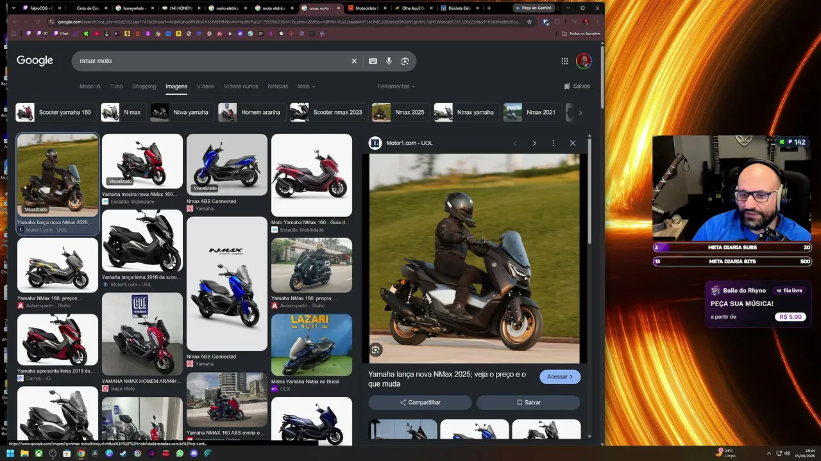Viewport: 821px width, 461px height.
Task: Open the 'PC' bookmark in bookmarks bar
Action: (x=42, y=33)
